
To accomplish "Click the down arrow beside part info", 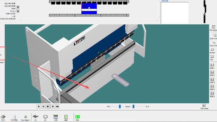I will tap(18, 11).
